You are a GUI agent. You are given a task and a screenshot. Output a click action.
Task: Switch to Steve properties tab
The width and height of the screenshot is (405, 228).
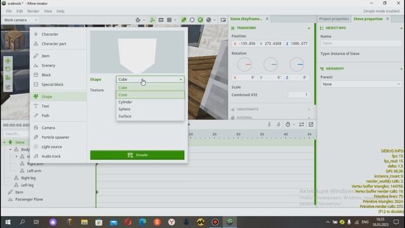(368, 19)
